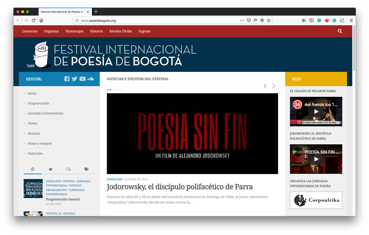Close the Festival Internacional de Poesía tab
Image resolution: width=369 pixels, height=235 pixels.
coord(88,12)
